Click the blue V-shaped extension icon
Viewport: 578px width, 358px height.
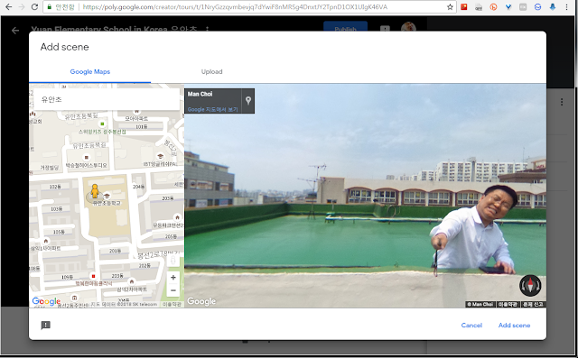click(508, 7)
